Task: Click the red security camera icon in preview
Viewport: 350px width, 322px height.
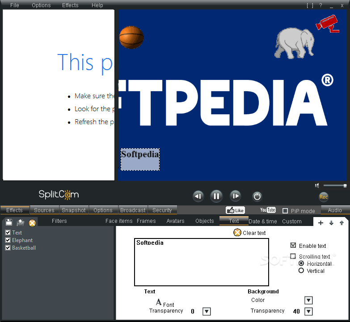Action: coord(328,24)
